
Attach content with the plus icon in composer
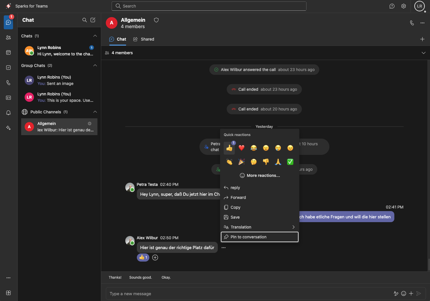point(411,293)
